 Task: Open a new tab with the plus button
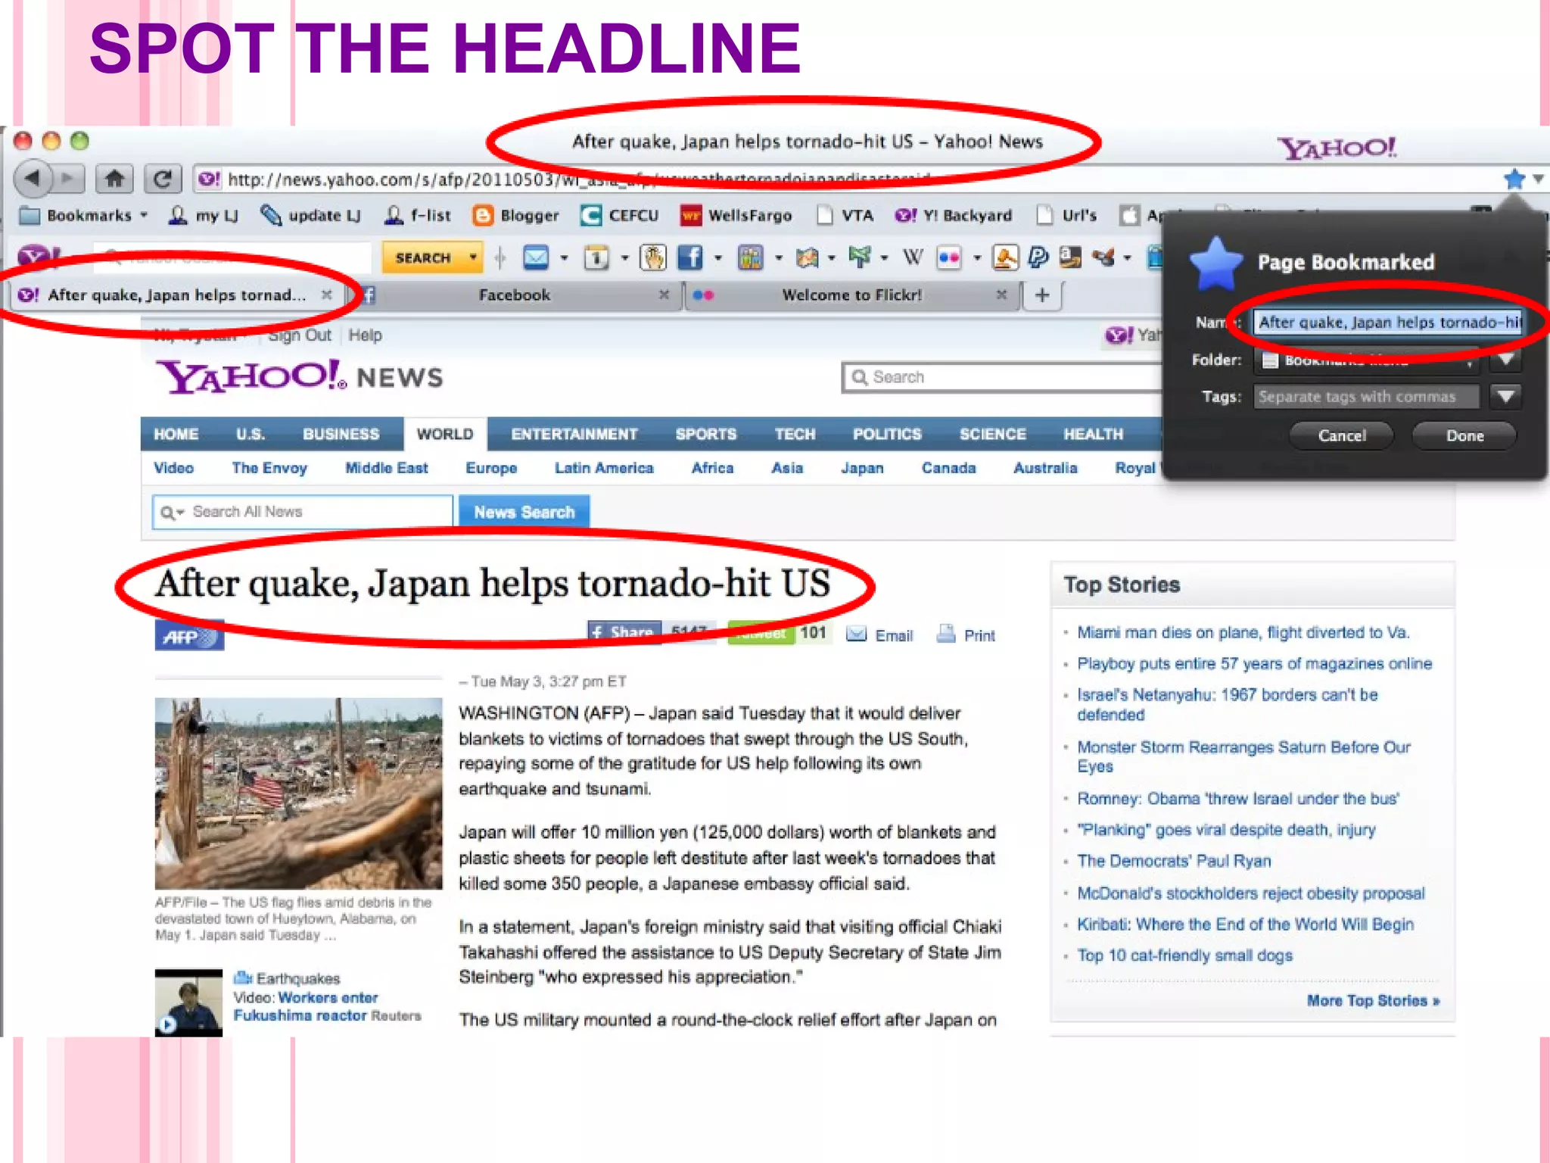pyautogui.click(x=1042, y=295)
